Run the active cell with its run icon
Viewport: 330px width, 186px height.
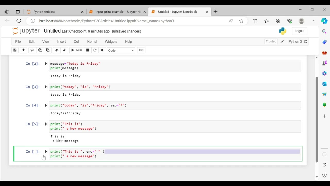pos(46,152)
